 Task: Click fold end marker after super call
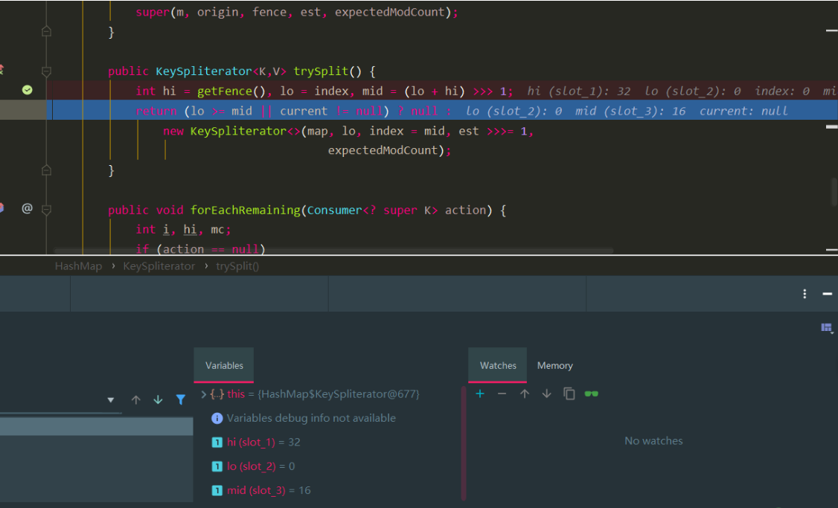pyautogui.click(x=46, y=31)
